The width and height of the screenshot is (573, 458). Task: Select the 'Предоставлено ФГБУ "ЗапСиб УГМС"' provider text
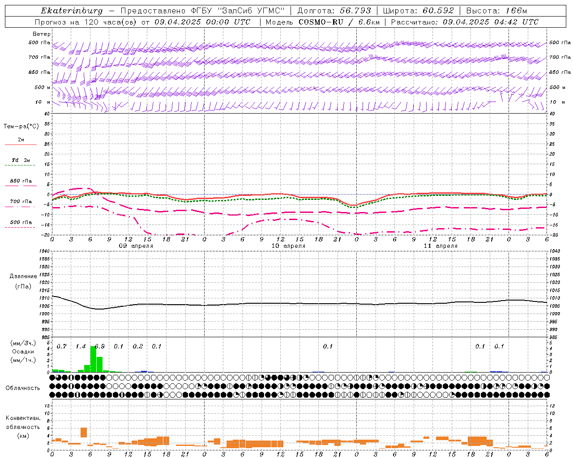coord(203,11)
